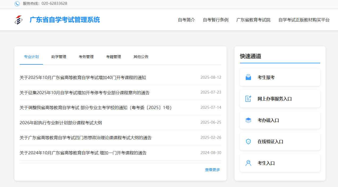Open 自考简介 in top navigation
Screen dimensions: 338x187
pyautogui.click(x=186, y=20)
